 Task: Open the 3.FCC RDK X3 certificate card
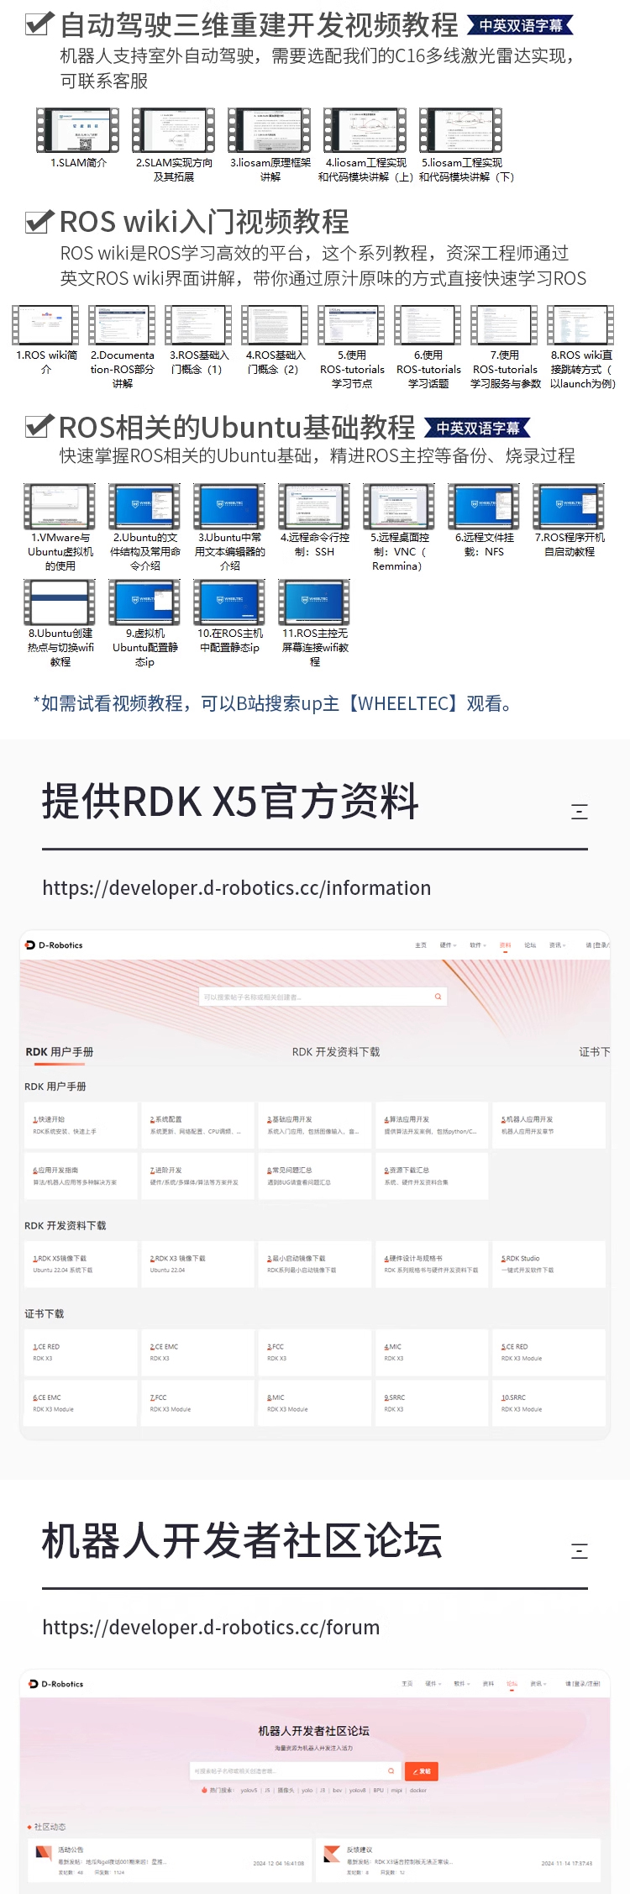tap(314, 1352)
